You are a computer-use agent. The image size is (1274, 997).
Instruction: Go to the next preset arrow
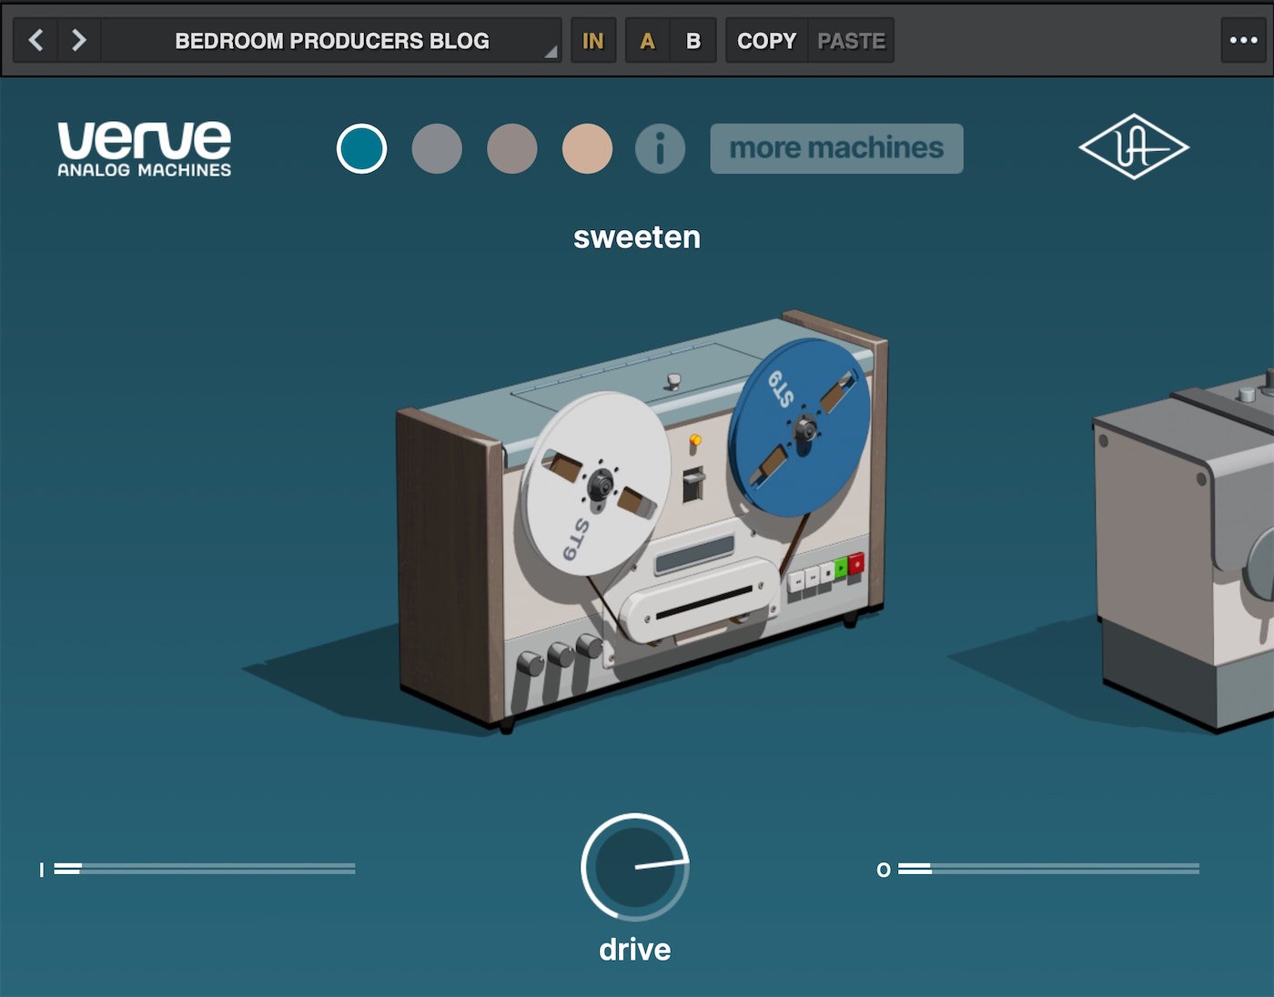[x=79, y=40]
